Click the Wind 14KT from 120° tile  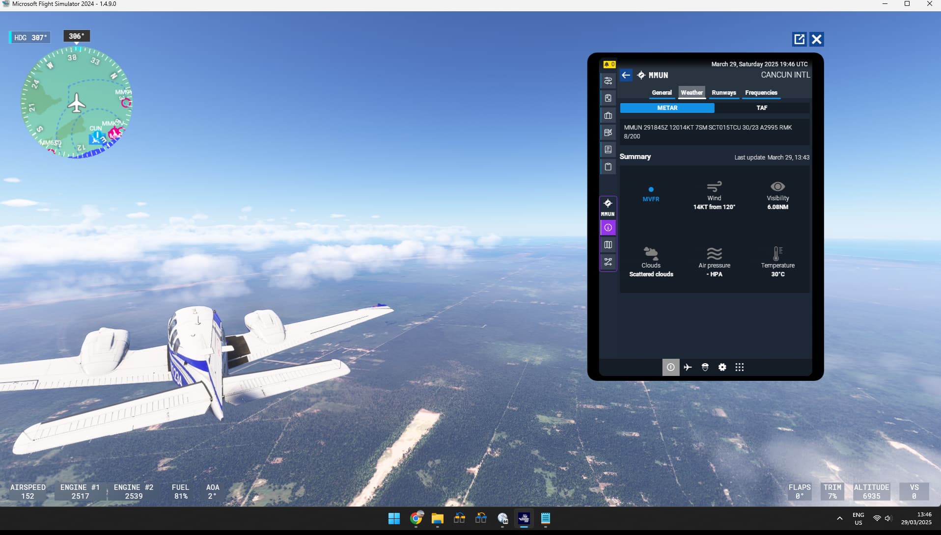[x=714, y=196]
